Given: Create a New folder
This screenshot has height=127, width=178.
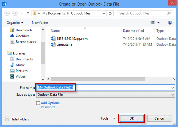Looking at the screenshot, I should (40, 23).
